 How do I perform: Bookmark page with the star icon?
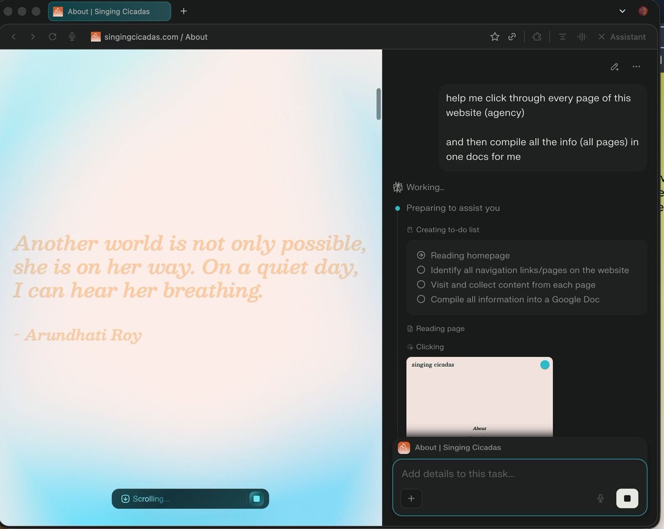click(x=495, y=37)
